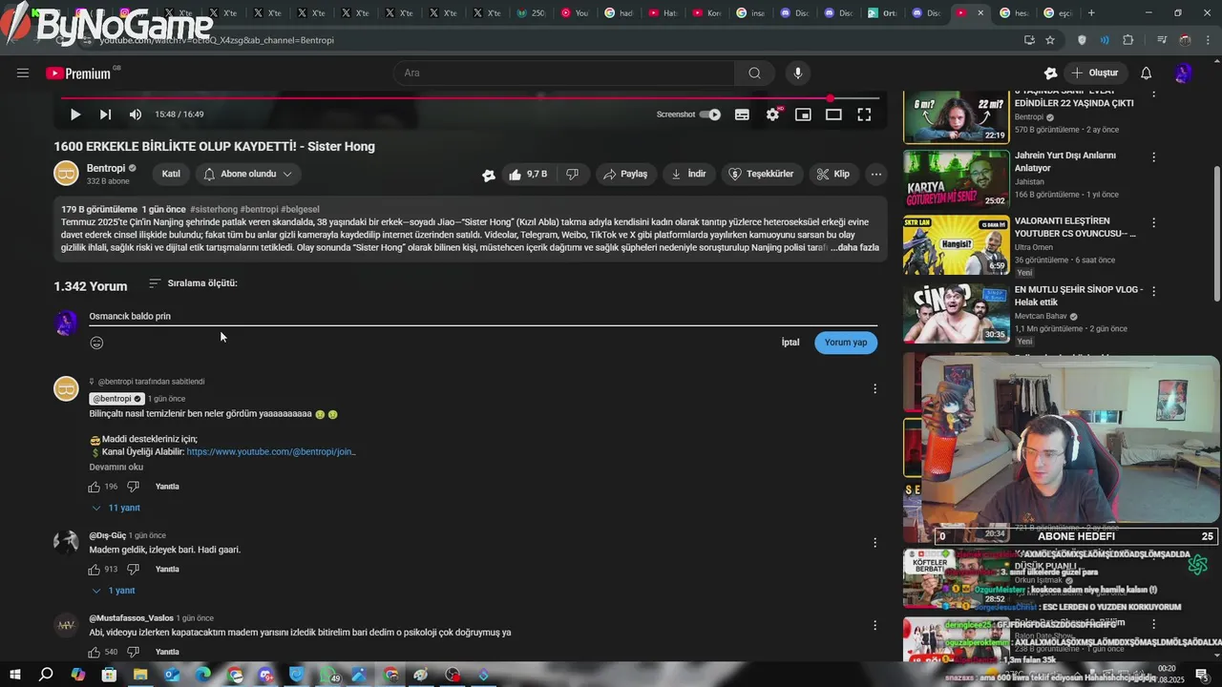Play the video
The width and height of the screenshot is (1222, 687).
pyautogui.click(x=74, y=114)
